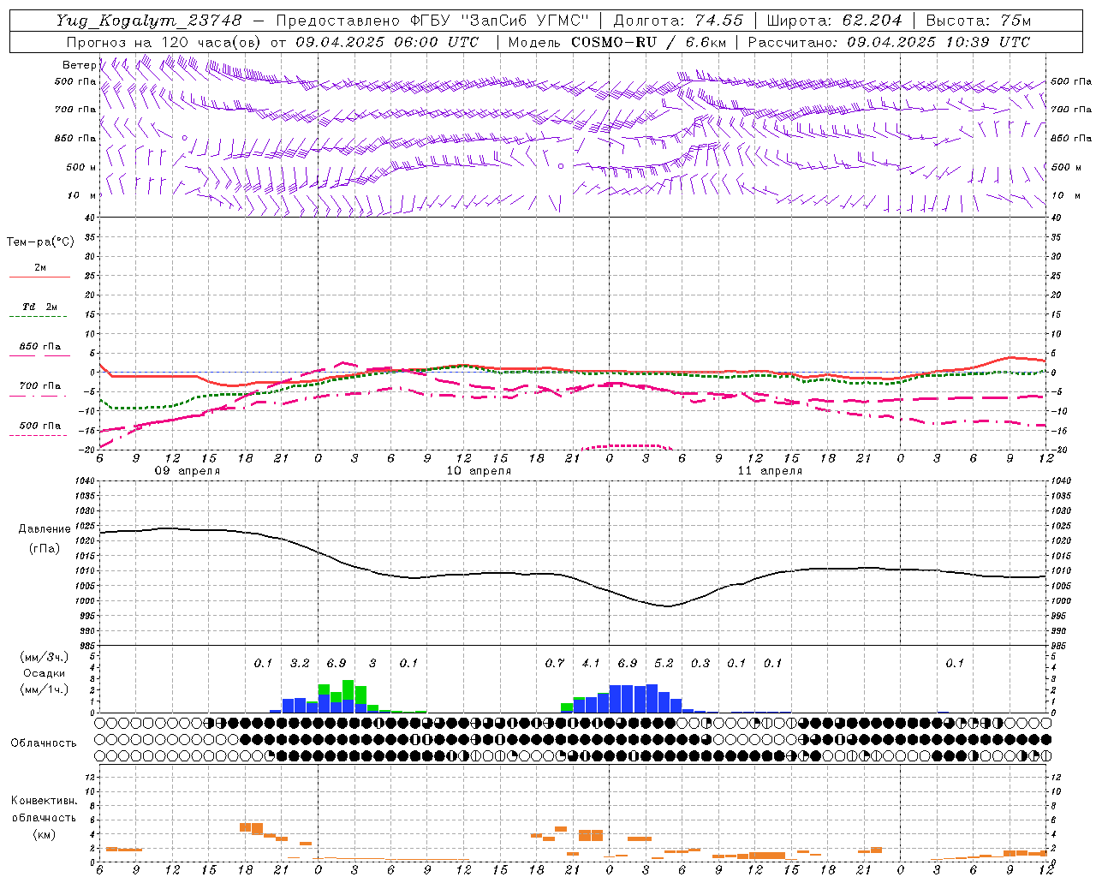Viewport: 1096px width, 877px height.
Task: Select forecast start time '09.04.2025 06:00 UTC'
Action: pos(387,42)
